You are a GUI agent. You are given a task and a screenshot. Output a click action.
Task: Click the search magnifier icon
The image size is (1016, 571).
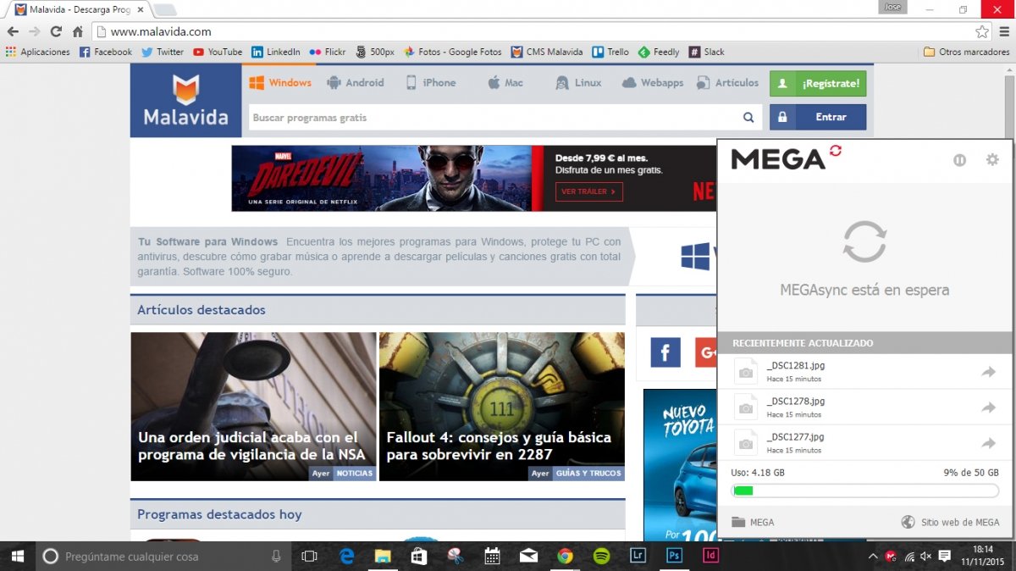coord(748,118)
